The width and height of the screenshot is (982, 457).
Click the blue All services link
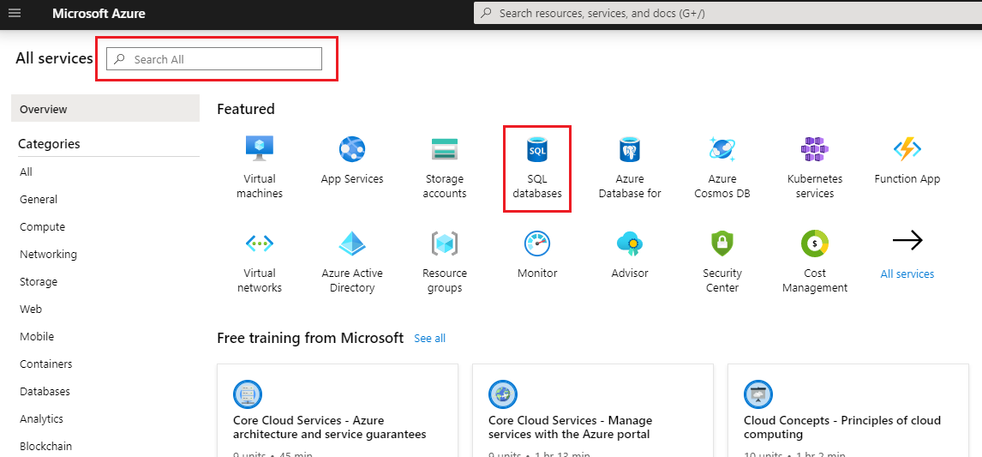pos(907,274)
